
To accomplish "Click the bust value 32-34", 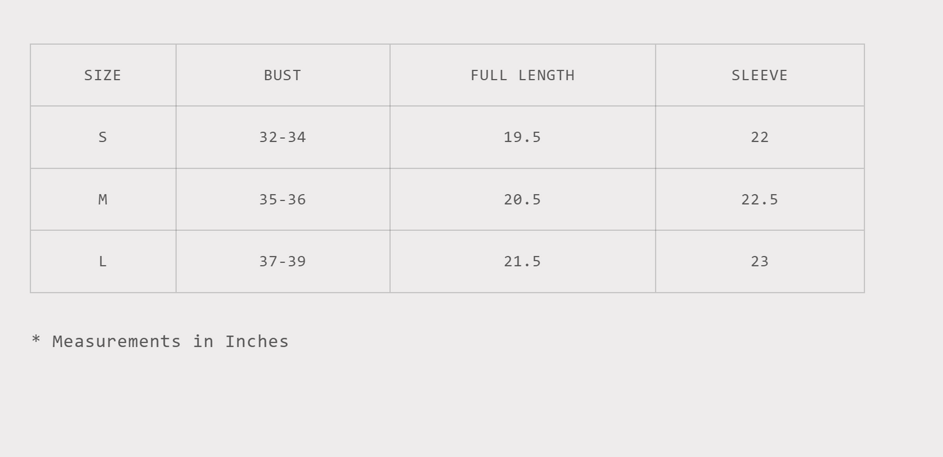I will pos(283,138).
